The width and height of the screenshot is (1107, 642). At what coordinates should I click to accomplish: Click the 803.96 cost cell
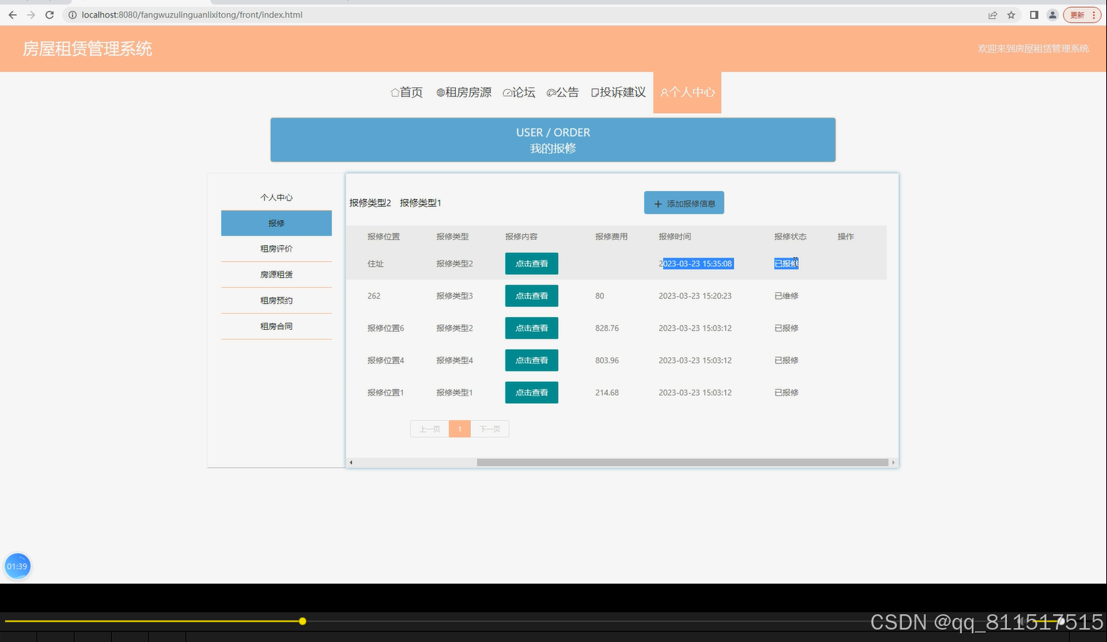click(607, 360)
